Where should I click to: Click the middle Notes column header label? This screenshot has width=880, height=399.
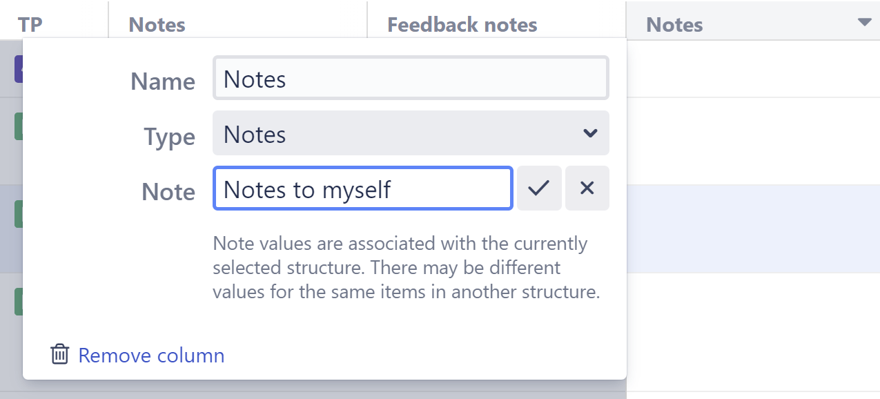[x=157, y=24]
